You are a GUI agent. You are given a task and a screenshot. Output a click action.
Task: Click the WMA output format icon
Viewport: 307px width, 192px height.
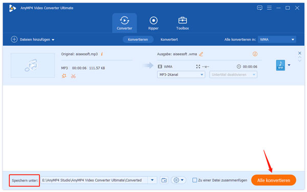(280, 65)
